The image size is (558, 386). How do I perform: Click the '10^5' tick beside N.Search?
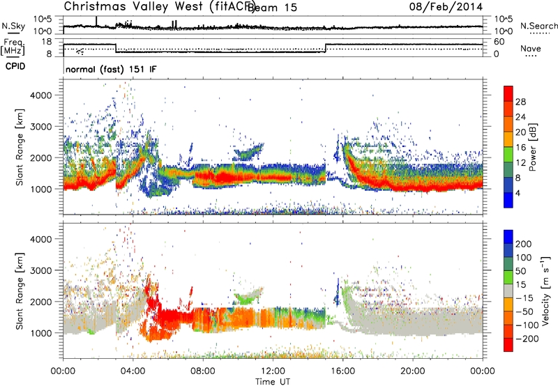pyautogui.click(x=504, y=20)
